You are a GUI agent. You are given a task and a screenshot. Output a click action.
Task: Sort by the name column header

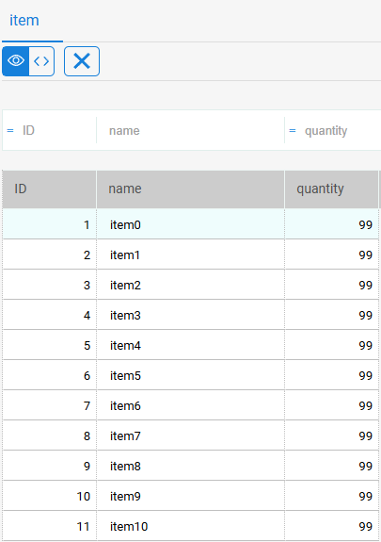190,189
